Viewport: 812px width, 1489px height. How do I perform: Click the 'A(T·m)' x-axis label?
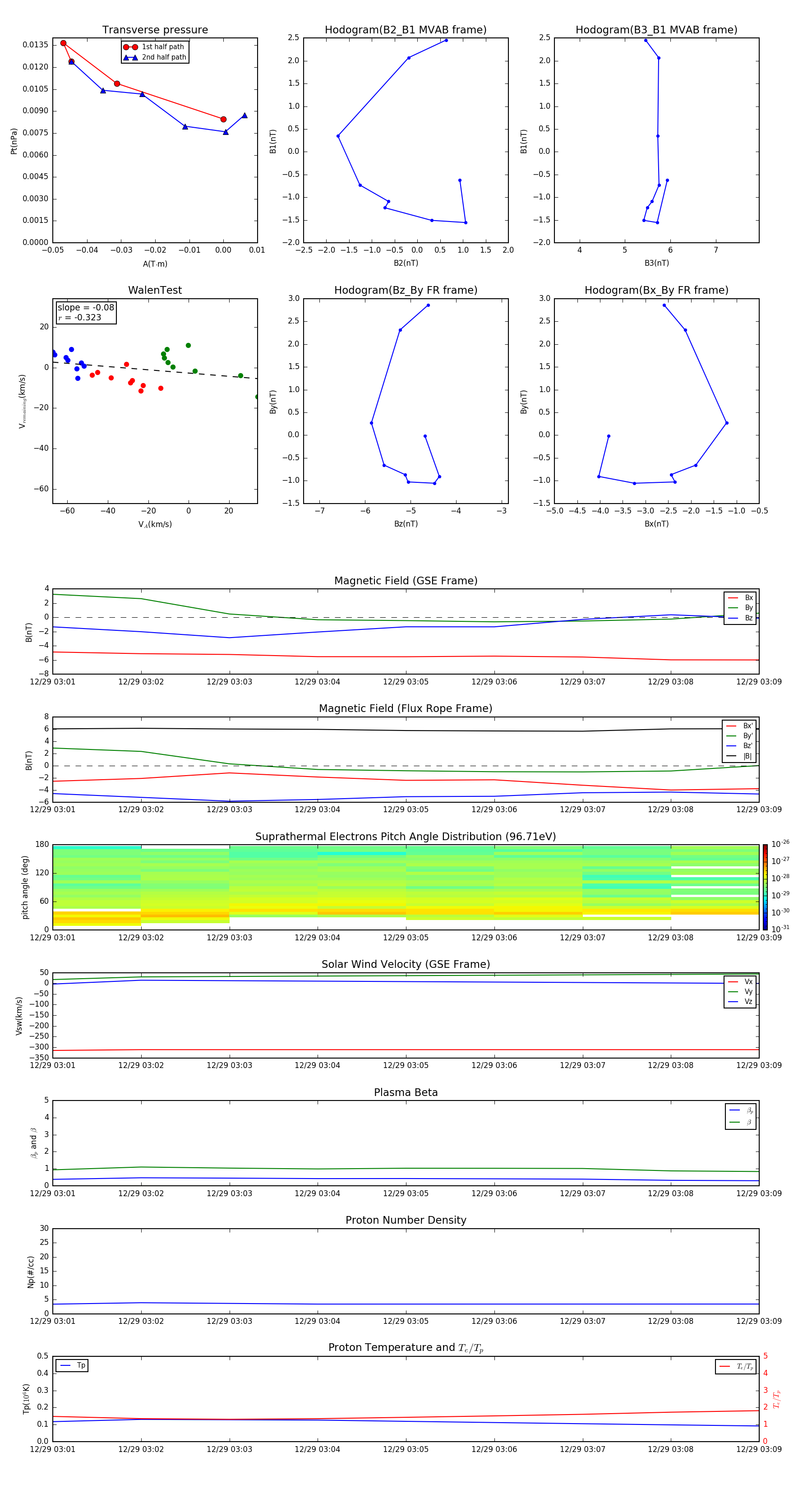pyautogui.click(x=155, y=264)
